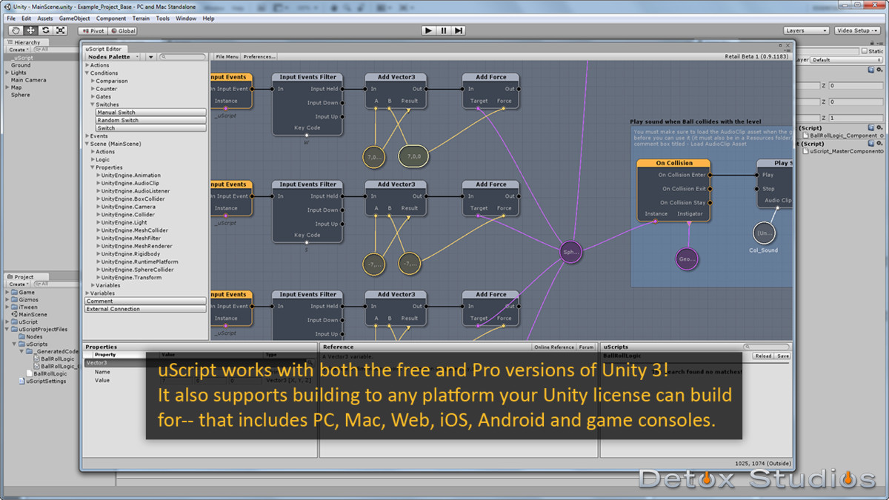Expand the Lights object in Hierarchy

pos(7,73)
